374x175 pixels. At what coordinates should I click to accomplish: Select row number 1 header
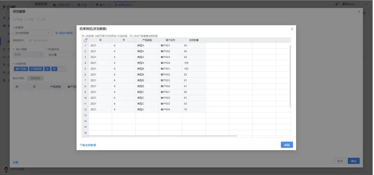85,46
